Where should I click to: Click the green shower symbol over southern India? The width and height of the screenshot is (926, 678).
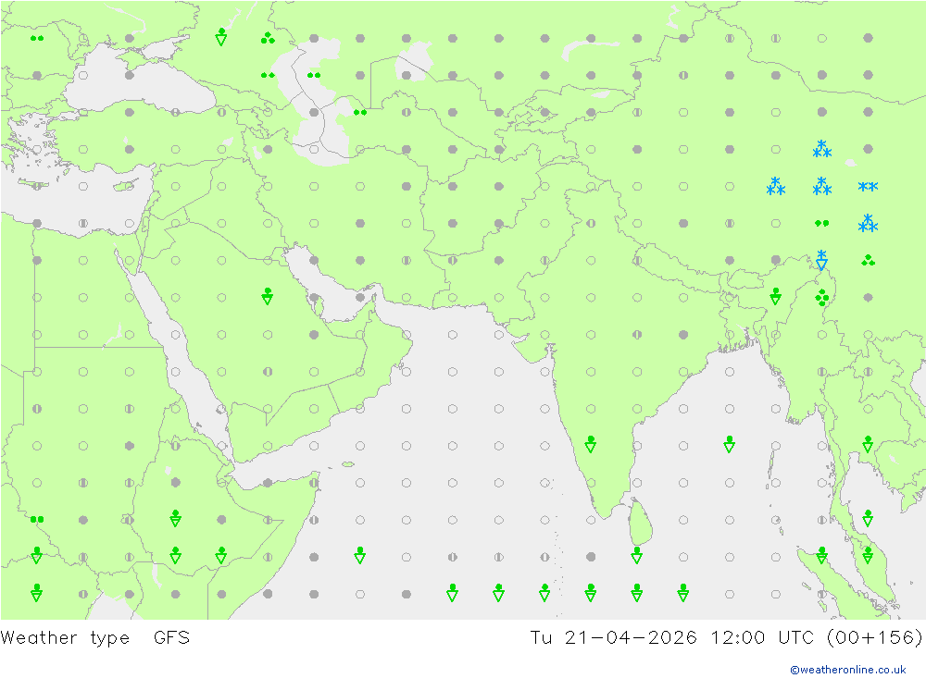tap(591, 444)
